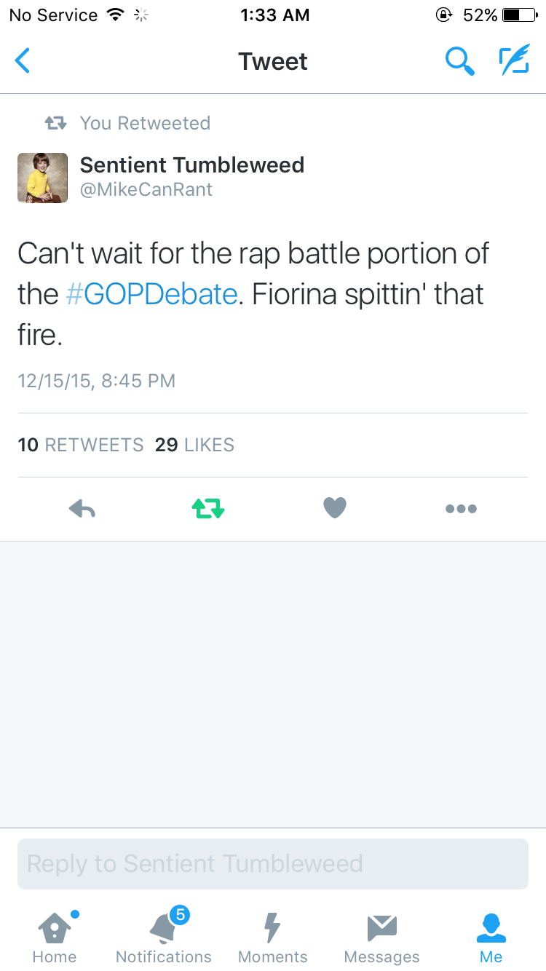Switch to the Home tab
The height and width of the screenshot is (971, 546).
pos(55,938)
